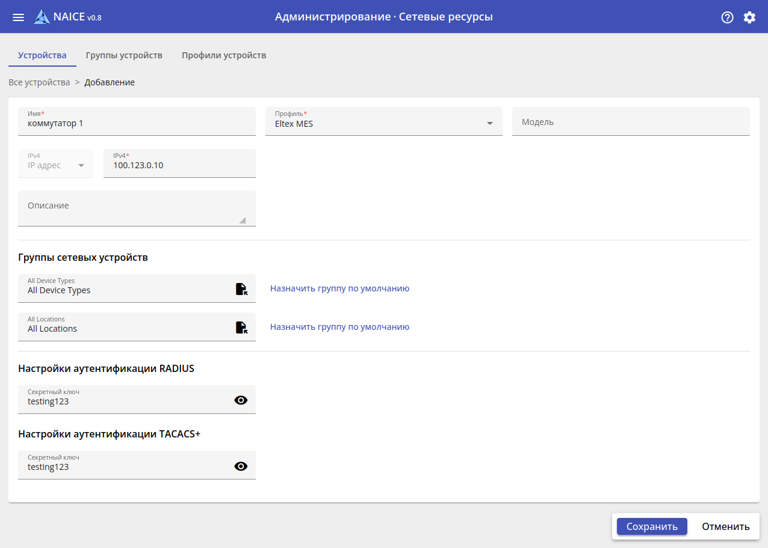Click group select icon in All Device Types
Viewport: 768px width, 548px height.
tap(241, 289)
